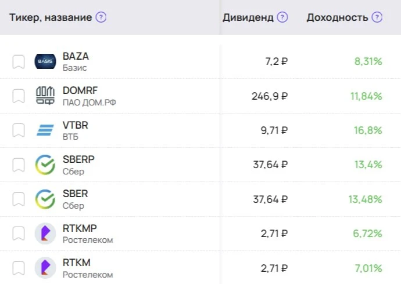The width and height of the screenshot is (401, 284).
Task: Bookmark the SBERP row
Action: [19, 165]
